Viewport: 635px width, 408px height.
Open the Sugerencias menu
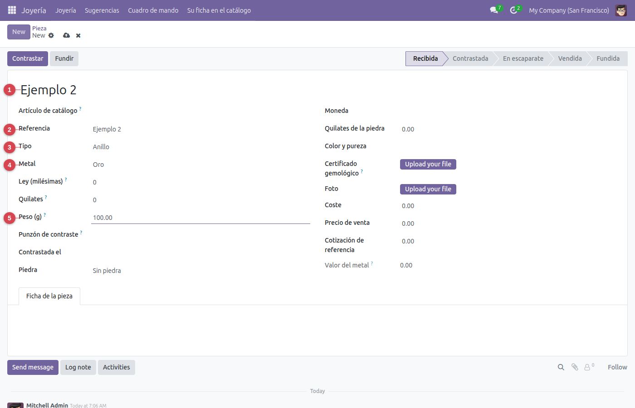pyautogui.click(x=102, y=10)
